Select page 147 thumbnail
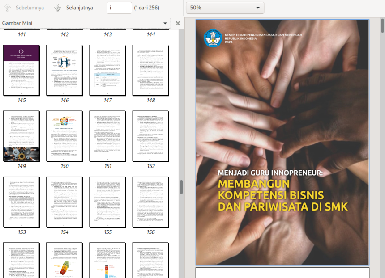The width and height of the screenshot is (385, 278). [107, 70]
